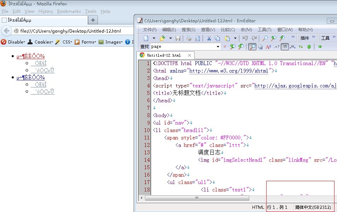Select the Untitled-12.html document tab

pyautogui.click(x=163, y=55)
